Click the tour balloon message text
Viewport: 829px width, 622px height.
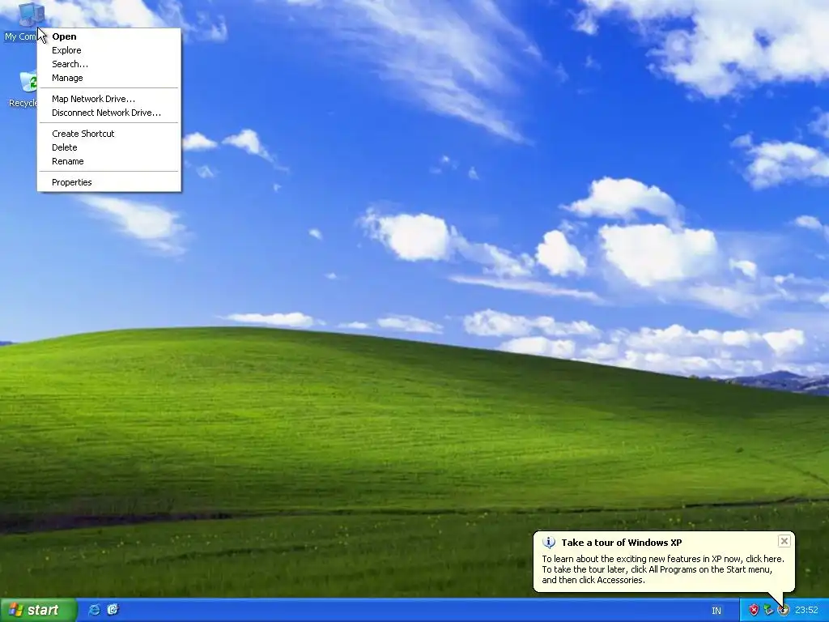click(663, 569)
